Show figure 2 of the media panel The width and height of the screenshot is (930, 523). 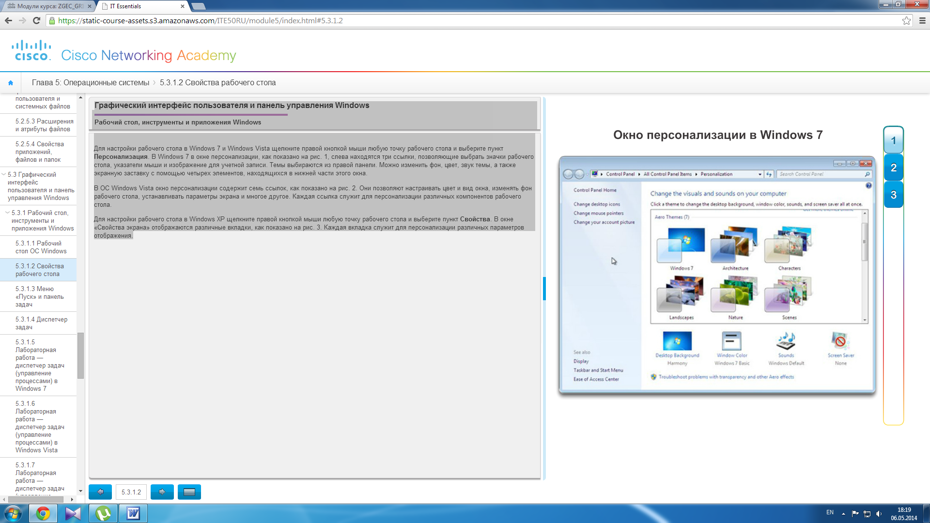893,168
